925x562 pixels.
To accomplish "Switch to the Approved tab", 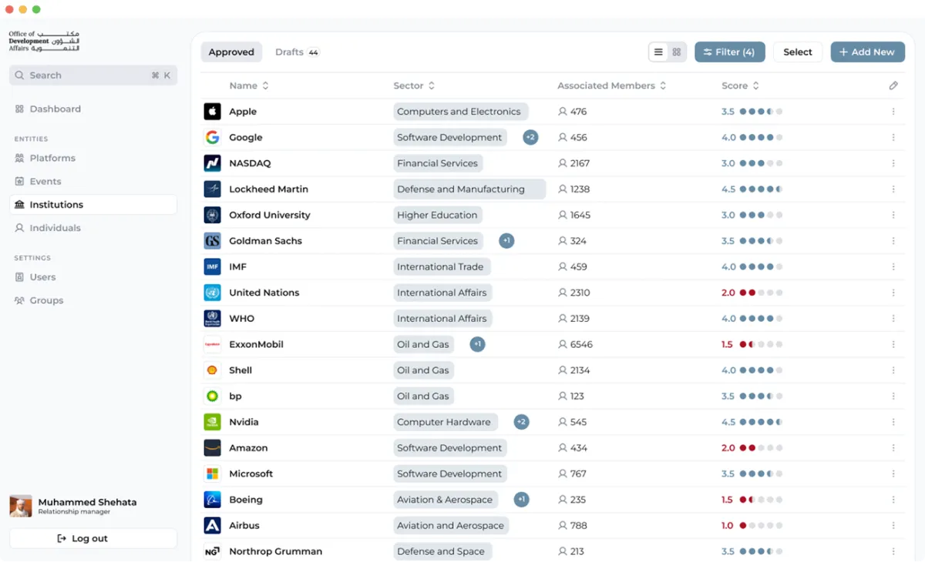I will [231, 52].
